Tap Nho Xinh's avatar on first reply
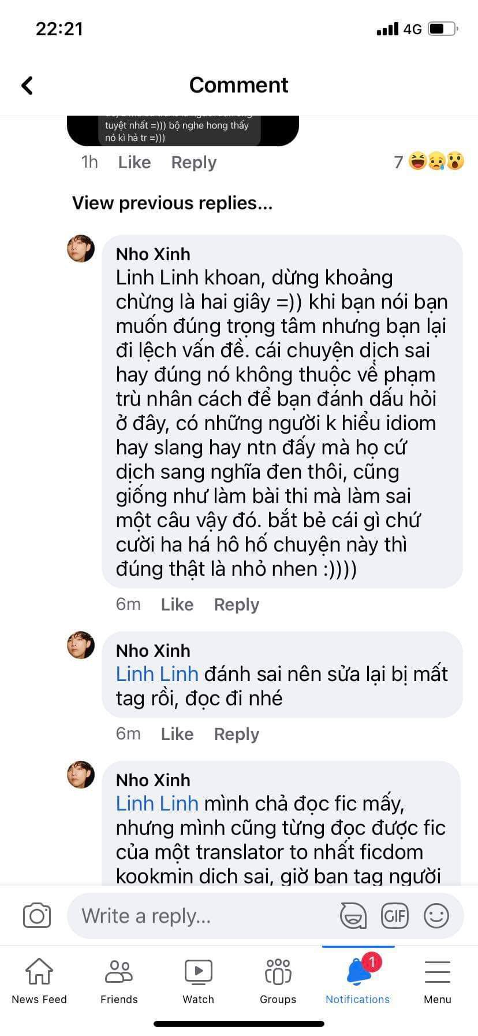This screenshot has width=478, height=1036. coord(81,249)
